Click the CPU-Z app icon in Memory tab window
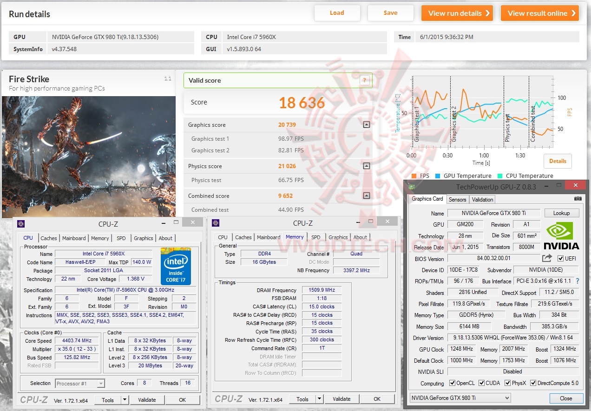The width and height of the screenshot is (591, 411). coord(216,223)
